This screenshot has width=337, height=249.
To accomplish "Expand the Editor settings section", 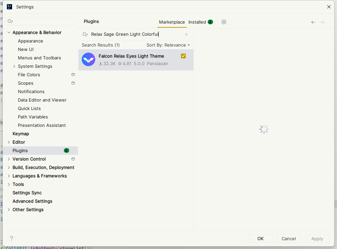I will [x=9, y=142].
